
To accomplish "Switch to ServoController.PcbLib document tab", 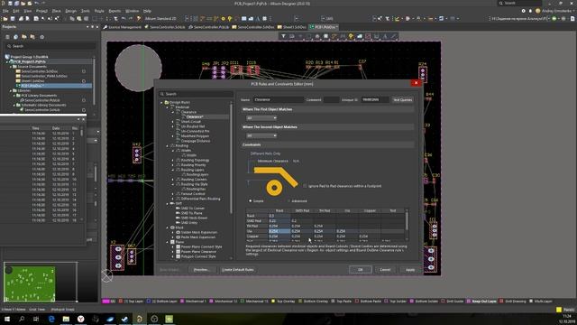I will [208, 27].
